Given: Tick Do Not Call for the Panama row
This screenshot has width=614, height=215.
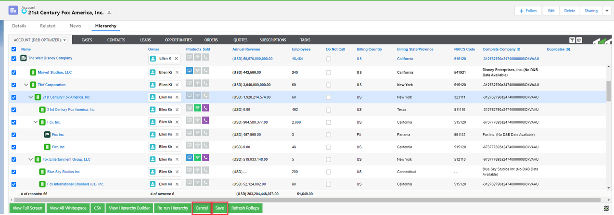Looking at the screenshot, I should (329, 135).
